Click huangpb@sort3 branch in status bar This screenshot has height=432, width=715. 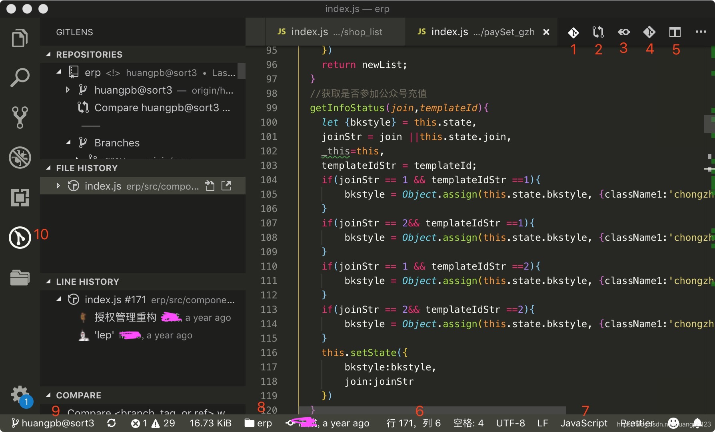point(53,423)
